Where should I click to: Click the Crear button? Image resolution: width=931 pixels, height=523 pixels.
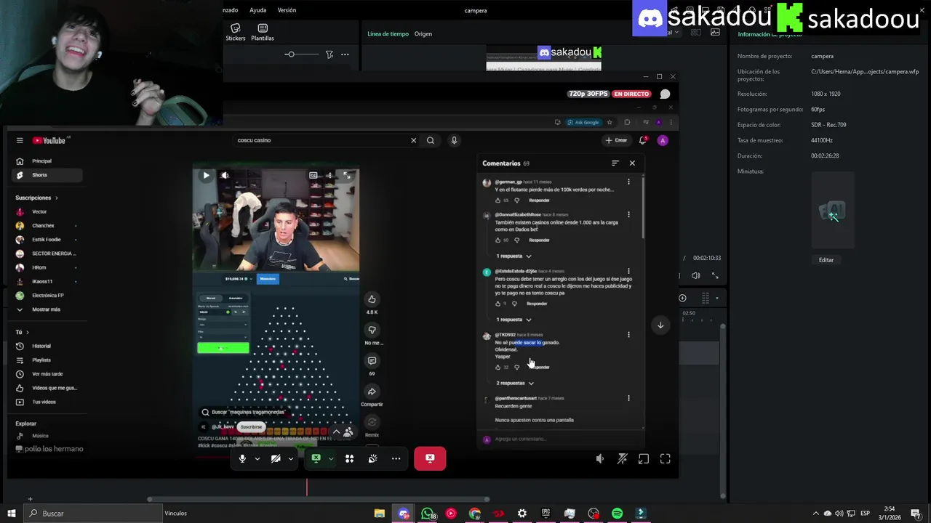tap(615, 140)
